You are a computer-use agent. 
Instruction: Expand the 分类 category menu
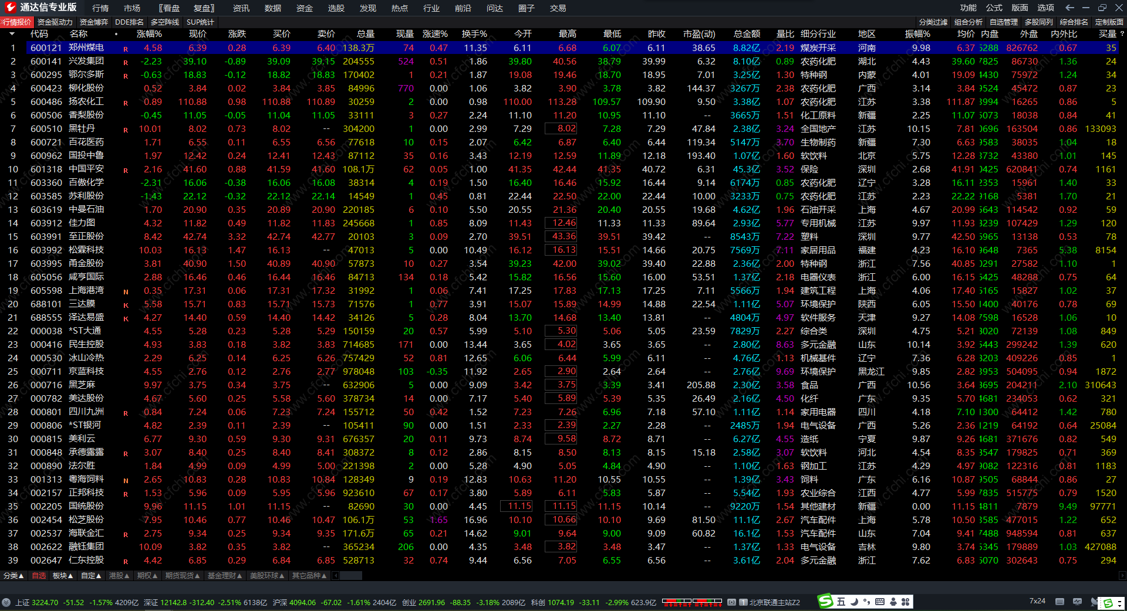(14, 576)
